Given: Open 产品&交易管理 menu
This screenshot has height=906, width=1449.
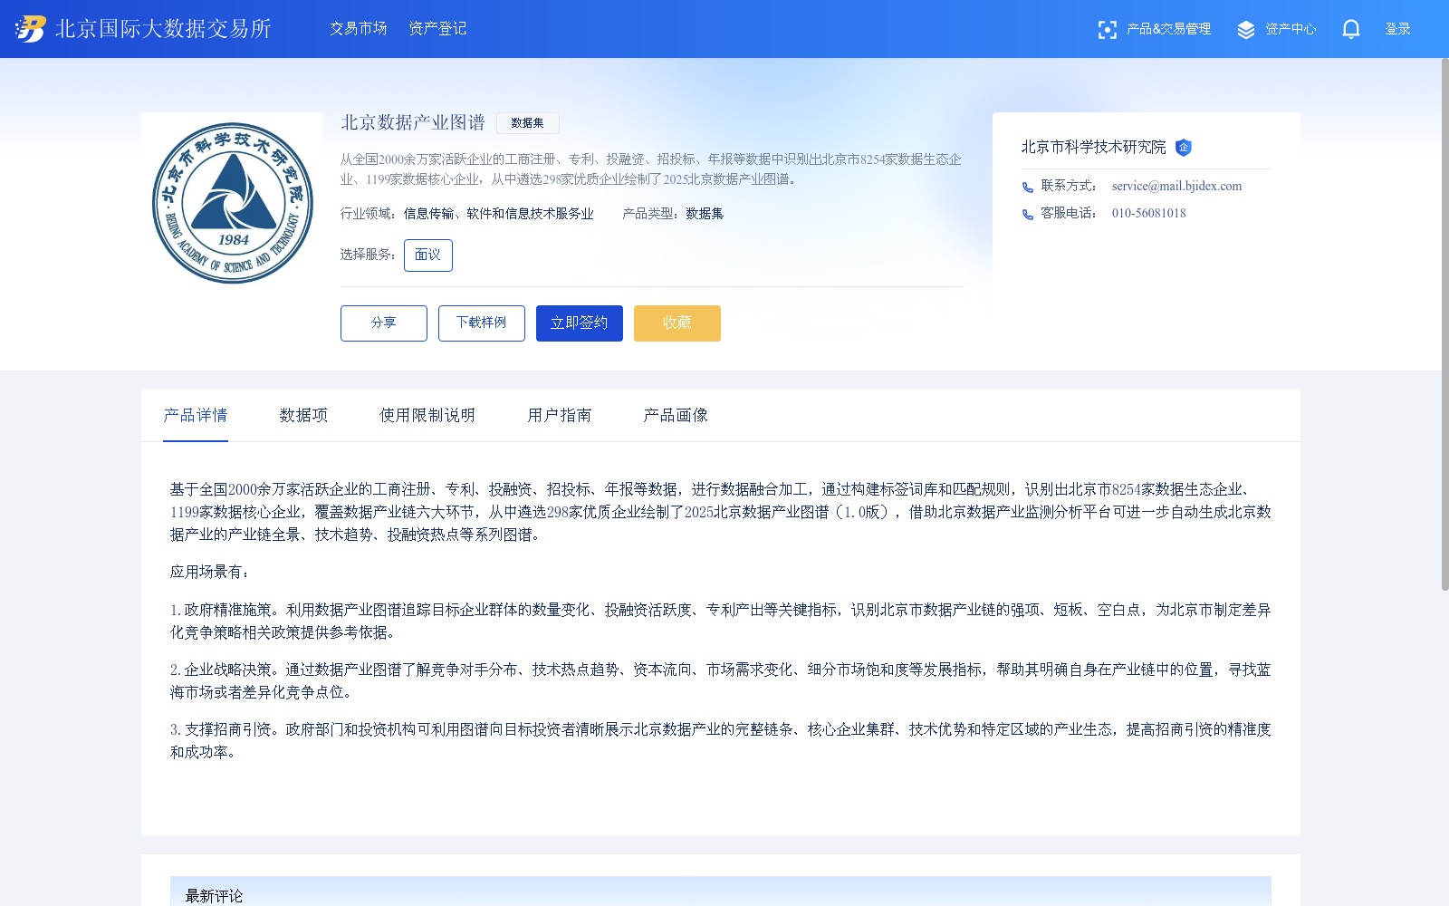Looking at the screenshot, I should point(1168,29).
